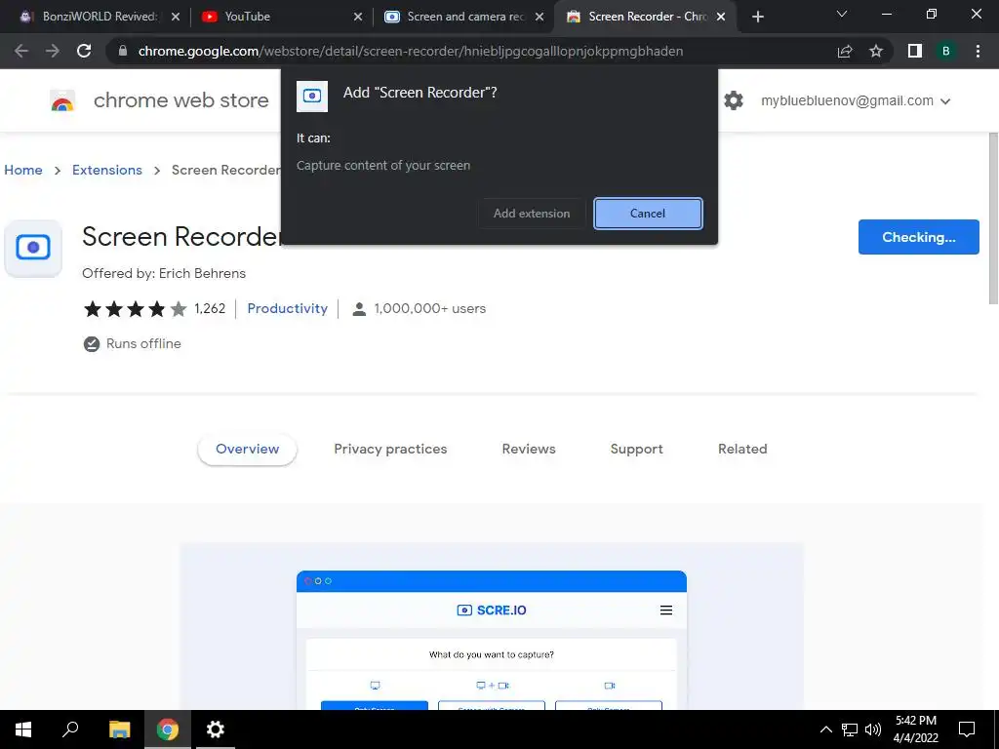Image resolution: width=999 pixels, height=749 pixels.
Task: Open the Support tab
Action: tap(636, 449)
